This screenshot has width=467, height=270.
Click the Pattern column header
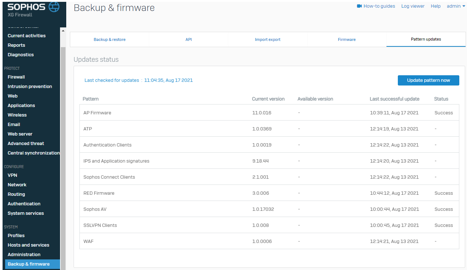[x=90, y=99]
